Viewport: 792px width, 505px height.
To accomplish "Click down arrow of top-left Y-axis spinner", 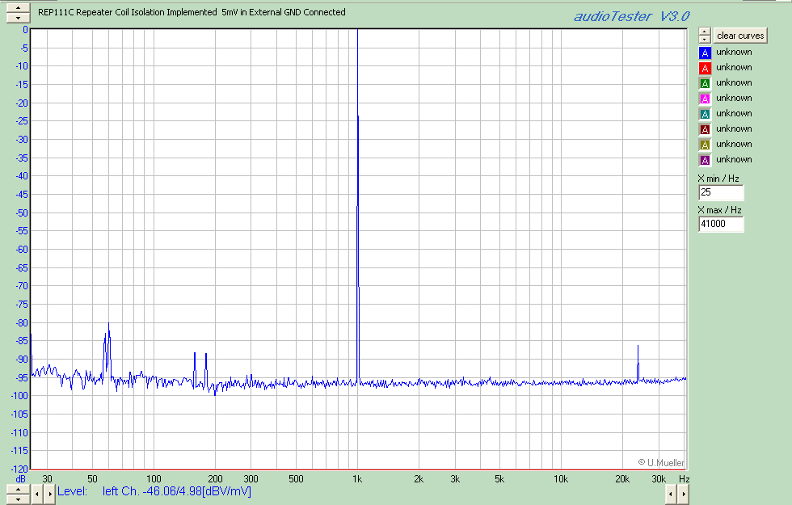I will (x=18, y=18).
